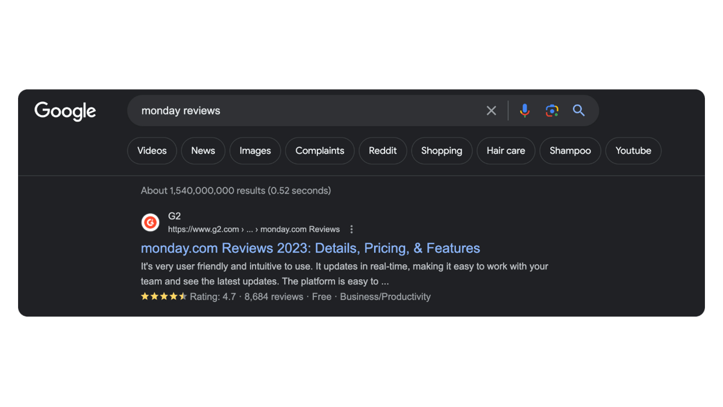This screenshot has width=723, height=407.
Task: Pick the Hair care filter chip
Action: click(506, 151)
